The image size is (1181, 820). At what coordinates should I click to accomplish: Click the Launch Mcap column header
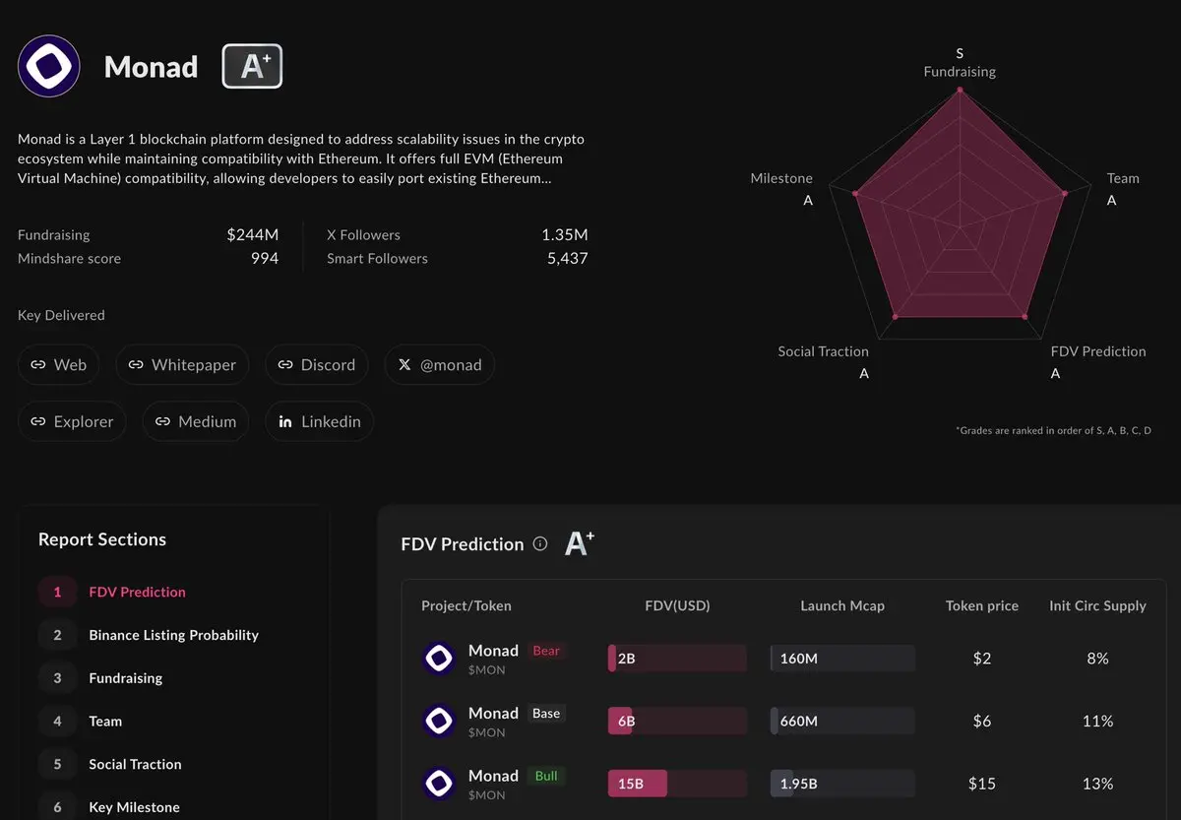(x=842, y=605)
